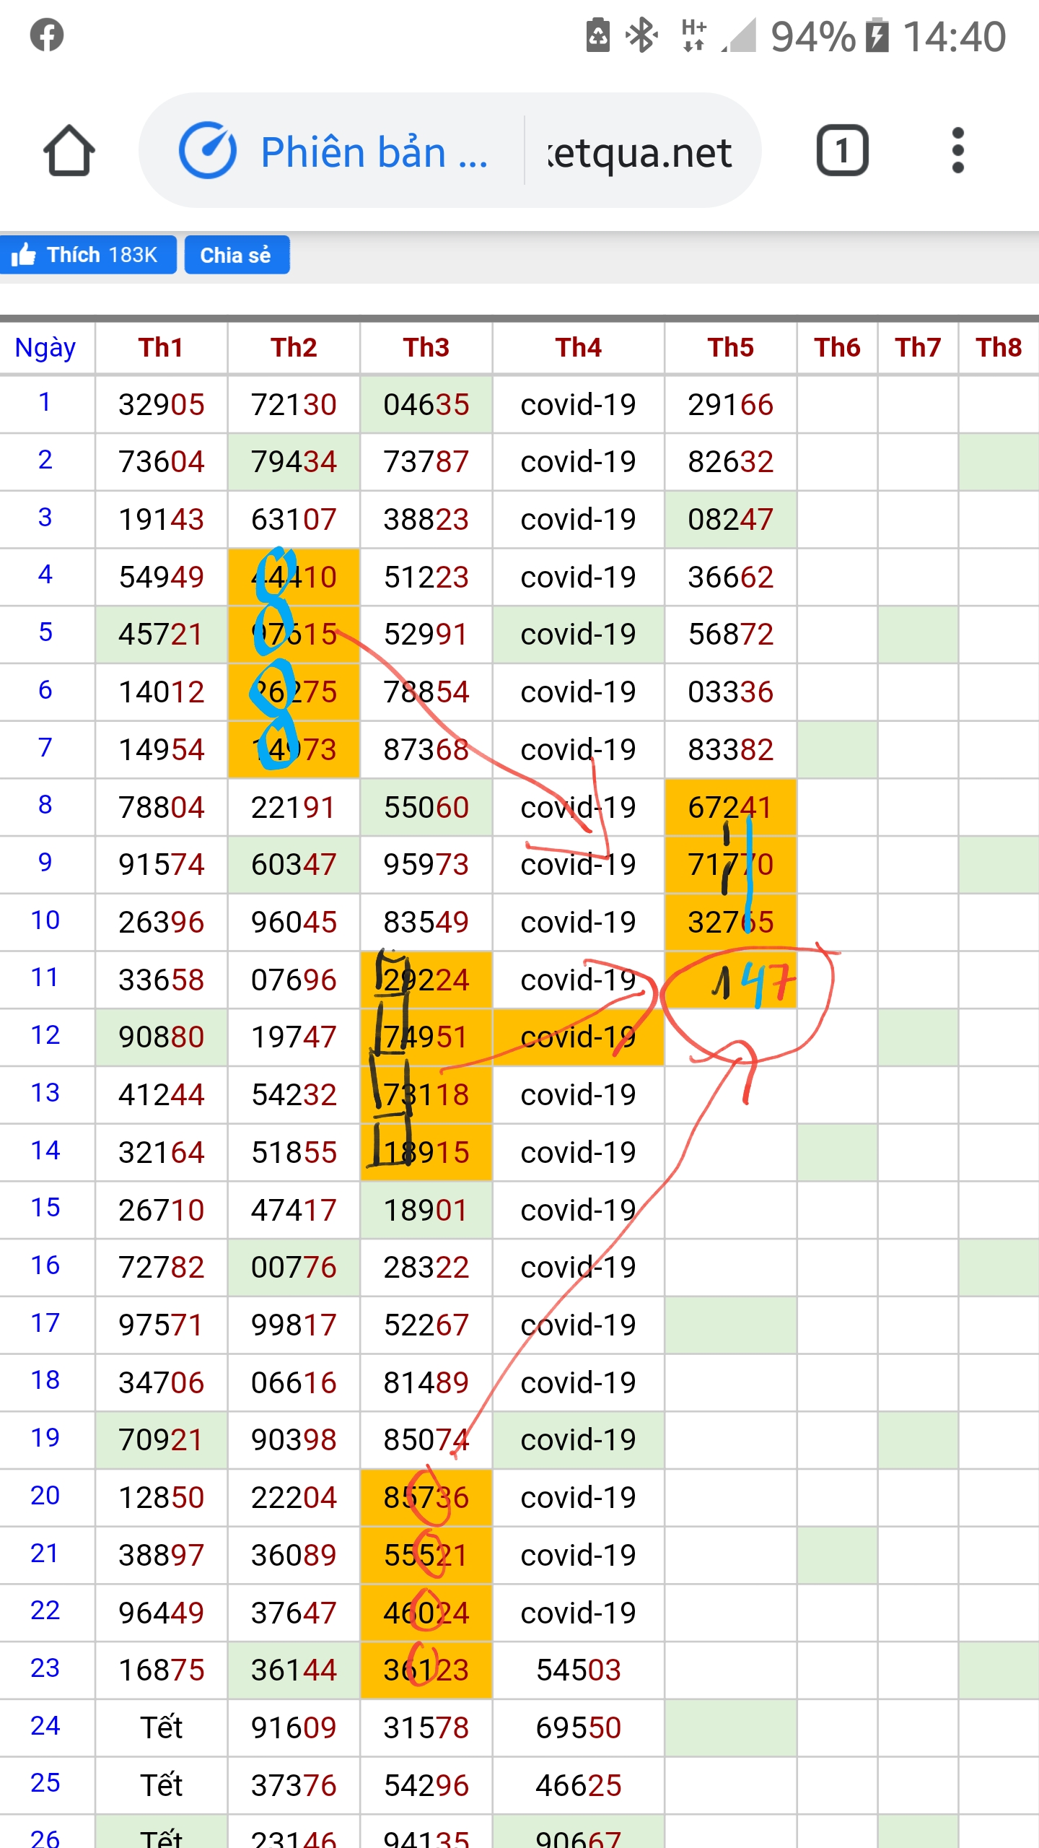Tap cell 22204 in Th2

click(294, 1498)
